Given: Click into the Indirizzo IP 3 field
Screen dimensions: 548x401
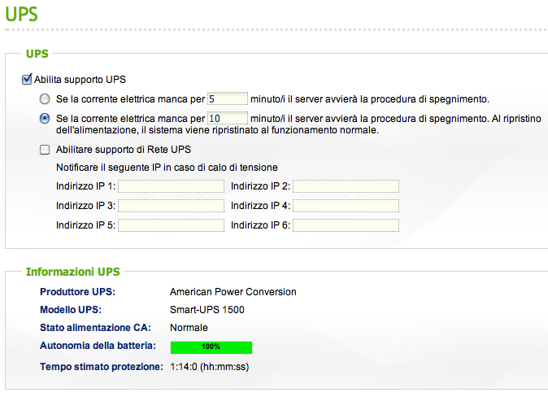Looking at the screenshot, I should click(x=171, y=206).
